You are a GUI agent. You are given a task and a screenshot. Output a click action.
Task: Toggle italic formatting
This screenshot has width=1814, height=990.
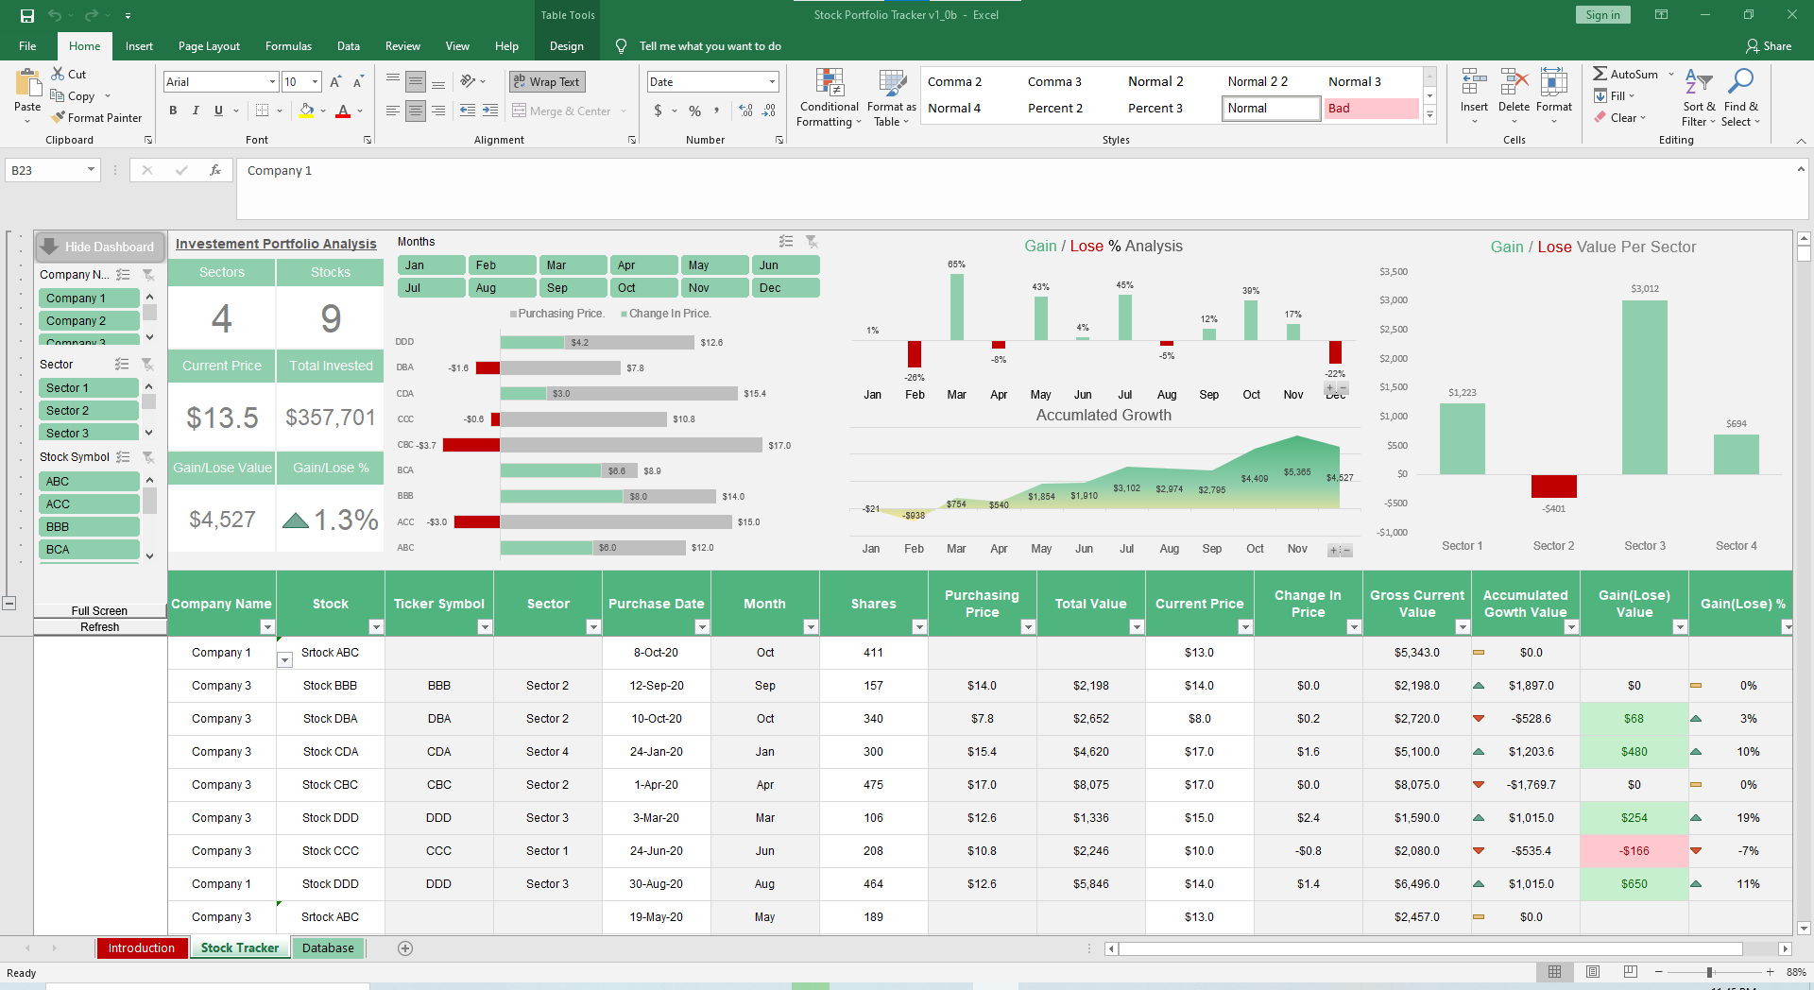(x=196, y=111)
